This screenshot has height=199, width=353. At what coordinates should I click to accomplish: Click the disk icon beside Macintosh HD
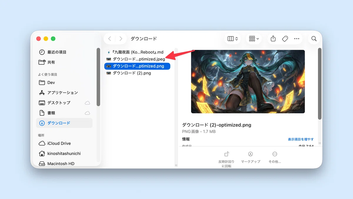42,163
